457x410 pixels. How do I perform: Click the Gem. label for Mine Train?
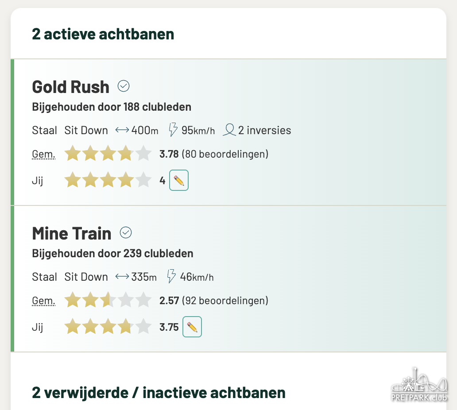click(43, 301)
